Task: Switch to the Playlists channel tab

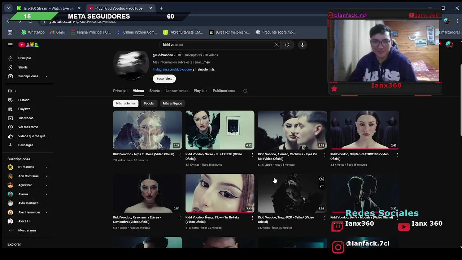Action: coord(200,91)
